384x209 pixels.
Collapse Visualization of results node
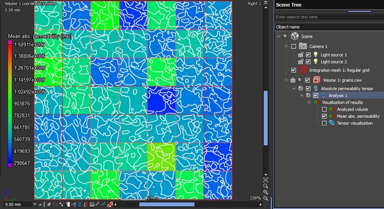pos(309,102)
